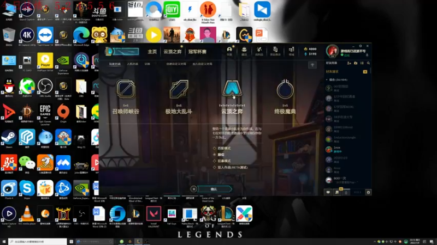Click the 4000 currency balance
Viewport: 437px width, 245px height.
point(310,49)
